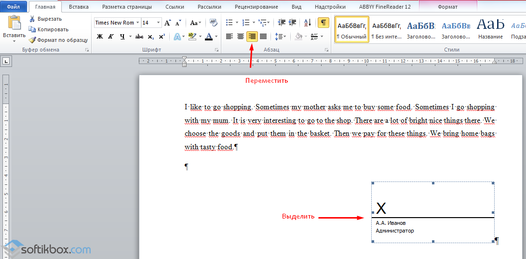Click the Format Painter (Формат по образцу) button
The height and width of the screenshot is (259, 526).
click(57, 40)
